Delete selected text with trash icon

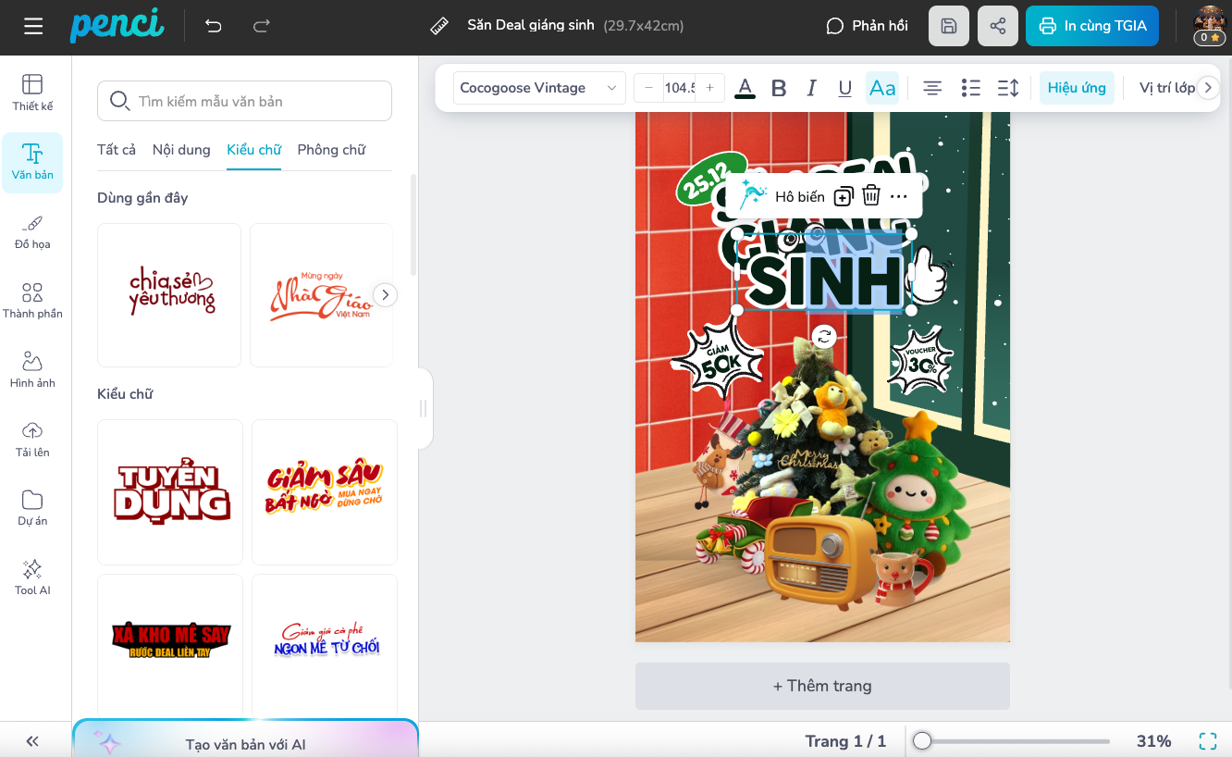point(870,196)
